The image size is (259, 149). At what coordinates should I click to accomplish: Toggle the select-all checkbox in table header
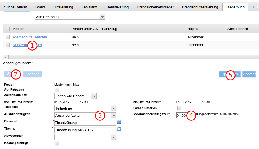click(8, 29)
